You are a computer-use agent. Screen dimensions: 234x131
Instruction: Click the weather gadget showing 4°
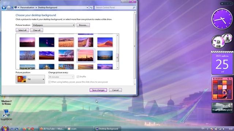(x=222, y=108)
